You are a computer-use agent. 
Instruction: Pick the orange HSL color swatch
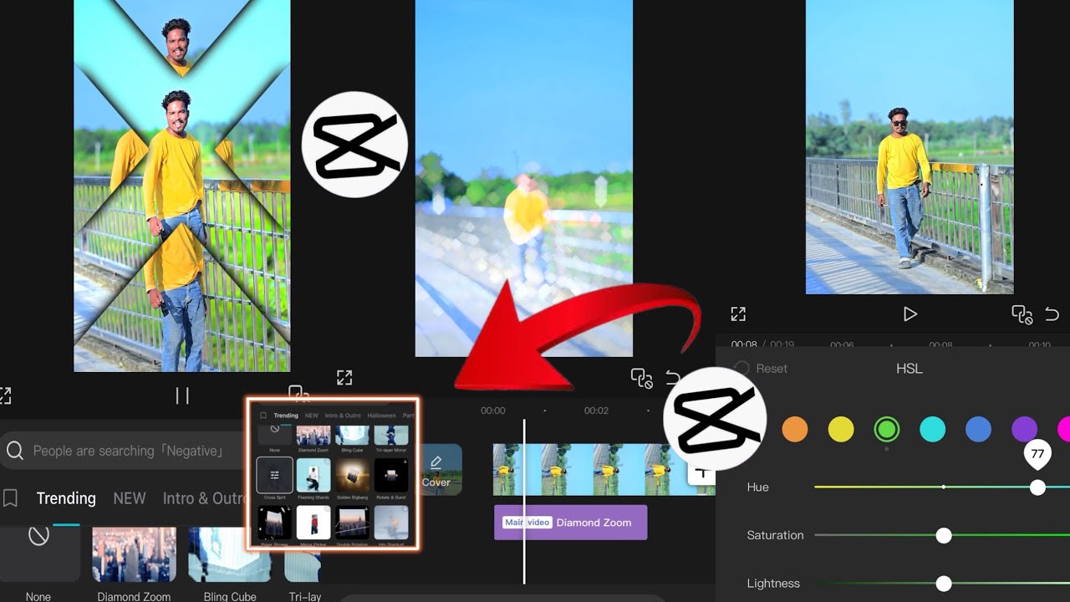[795, 430]
